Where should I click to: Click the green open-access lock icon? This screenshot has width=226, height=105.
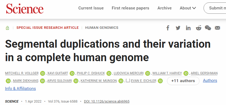click(x=7, y=28)
